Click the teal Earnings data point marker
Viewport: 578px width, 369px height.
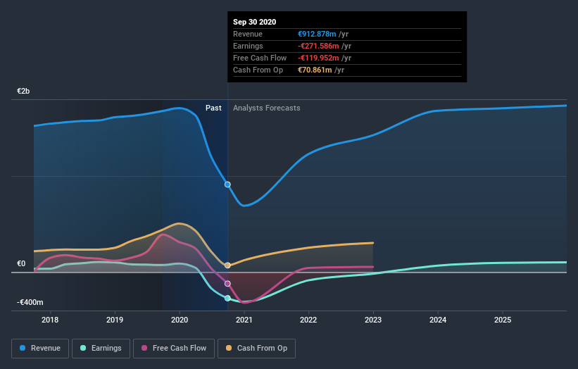click(227, 298)
